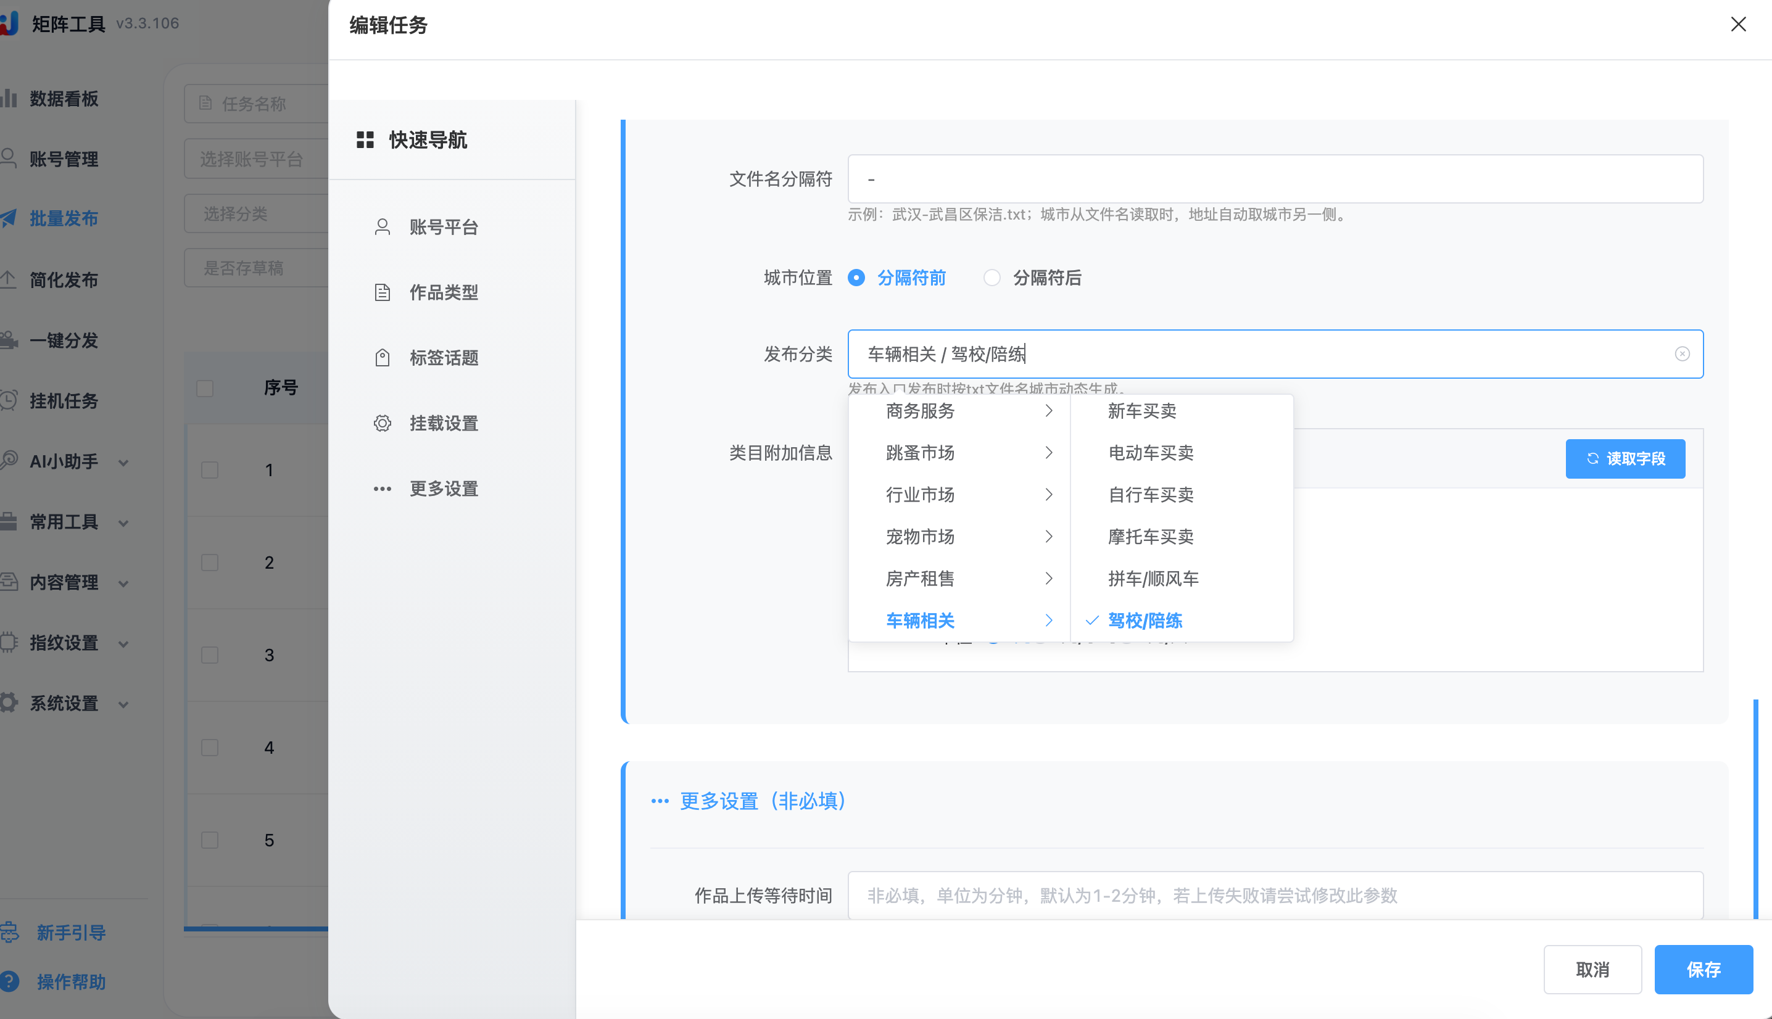Clear the 发布分类 field with the x icon
1772x1019 pixels.
tap(1682, 354)
